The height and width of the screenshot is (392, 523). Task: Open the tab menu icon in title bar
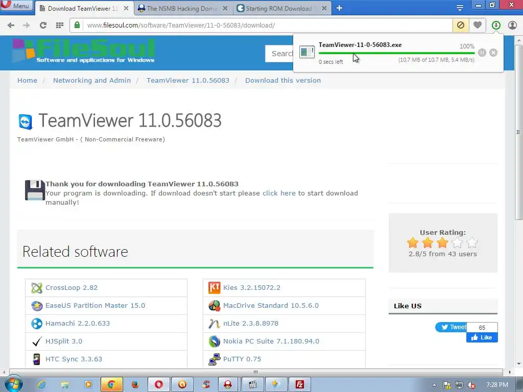(x=460, y=8)
